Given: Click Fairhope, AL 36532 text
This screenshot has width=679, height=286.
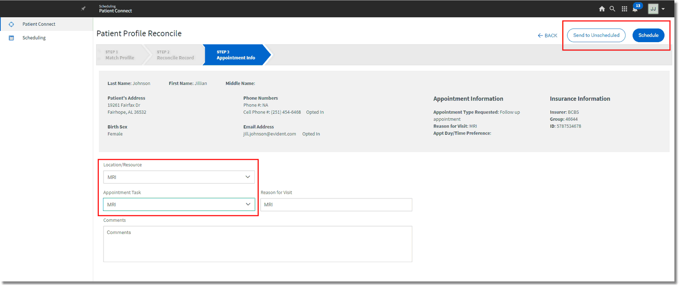Looking at the screenshot, I should pyautogui.click(x=127, y=112).
